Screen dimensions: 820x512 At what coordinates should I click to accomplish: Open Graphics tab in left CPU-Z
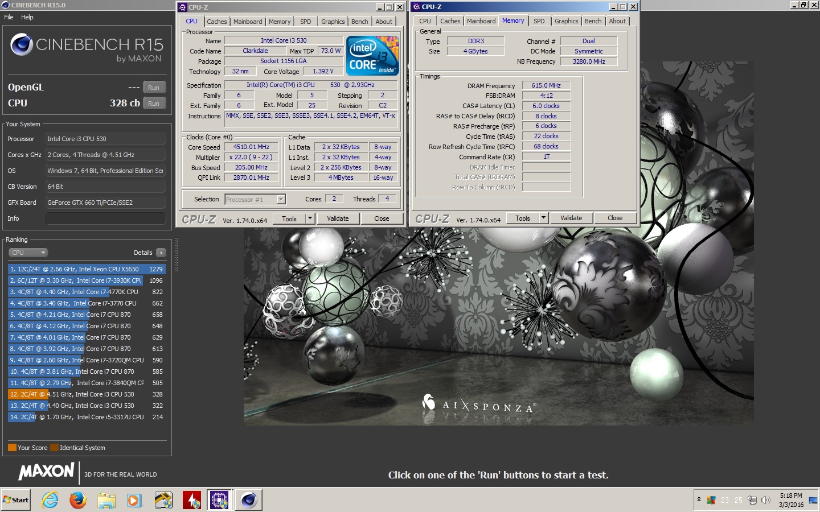[x=333, y=22]
